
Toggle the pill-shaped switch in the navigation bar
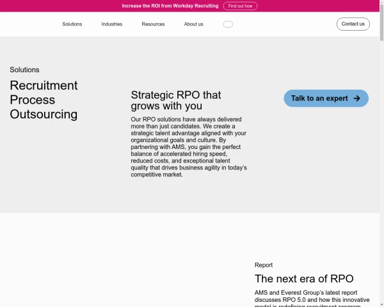pos(228,24)
